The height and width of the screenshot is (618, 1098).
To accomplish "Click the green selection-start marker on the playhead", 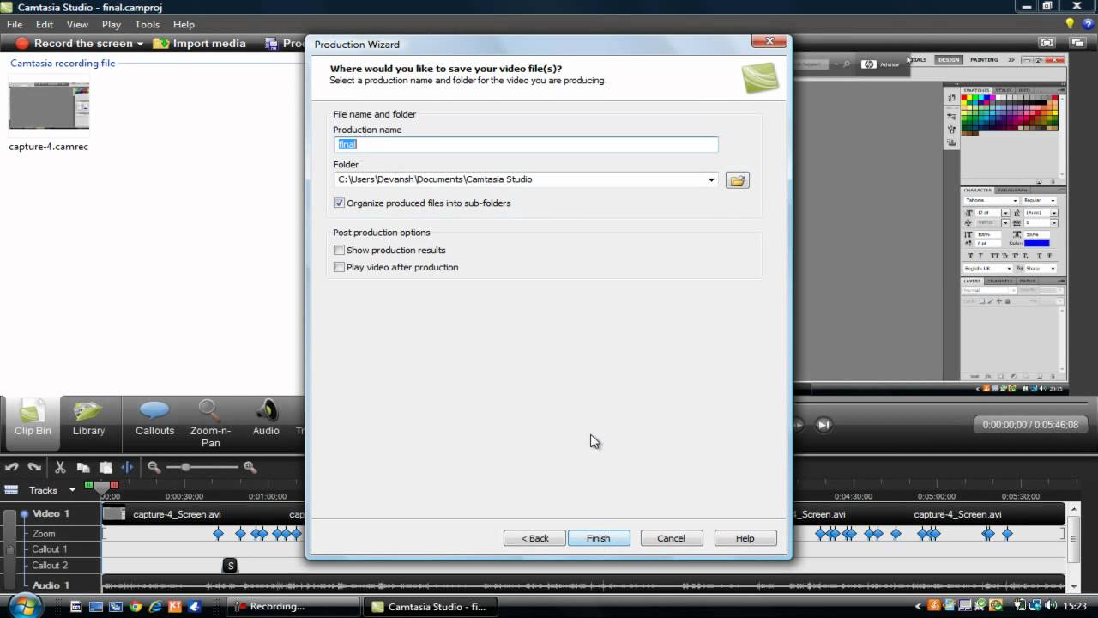I will coord(89,485).
